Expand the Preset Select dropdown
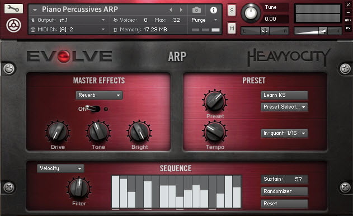 point(285,107)
